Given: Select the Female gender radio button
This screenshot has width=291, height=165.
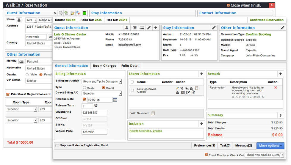Looking at the screenshot, I should [x=41, y=75].
